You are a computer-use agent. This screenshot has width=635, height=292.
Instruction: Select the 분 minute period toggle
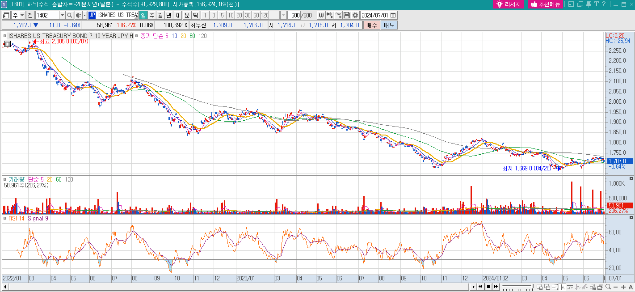pos(187,15)
